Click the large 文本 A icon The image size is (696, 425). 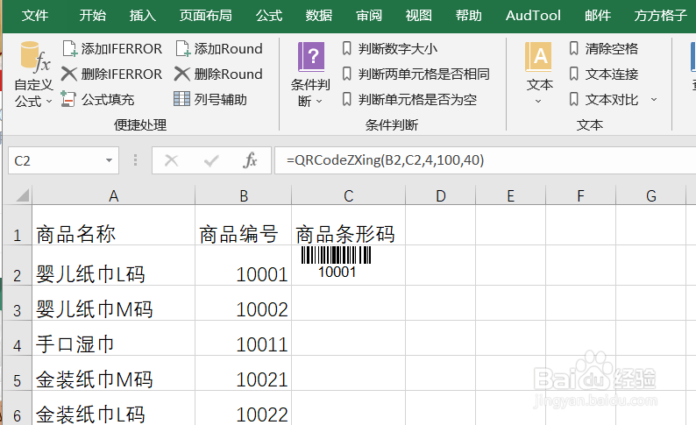[538, 57]
